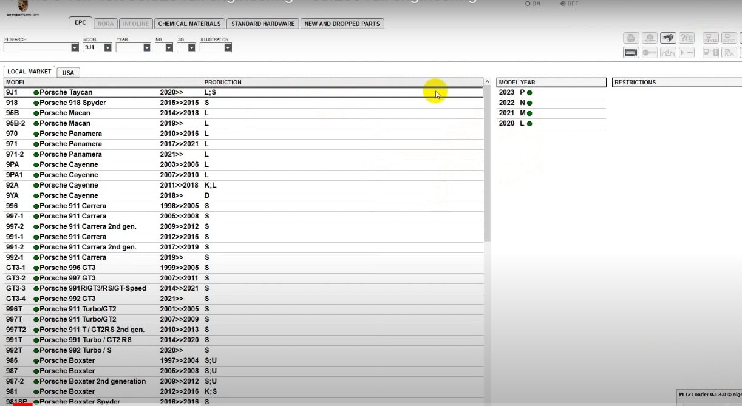Select the 992T Porsche 992 Turbo / S row
This screenshot has height=406, width=742.
(x=243, y=350)
